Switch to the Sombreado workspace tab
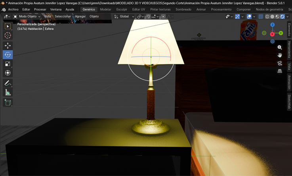Viewport: 292px width, 176px height. pos(183,9)
